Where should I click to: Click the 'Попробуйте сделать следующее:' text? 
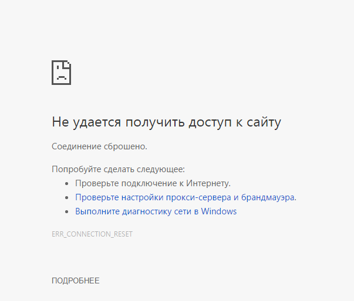(118, 169)
